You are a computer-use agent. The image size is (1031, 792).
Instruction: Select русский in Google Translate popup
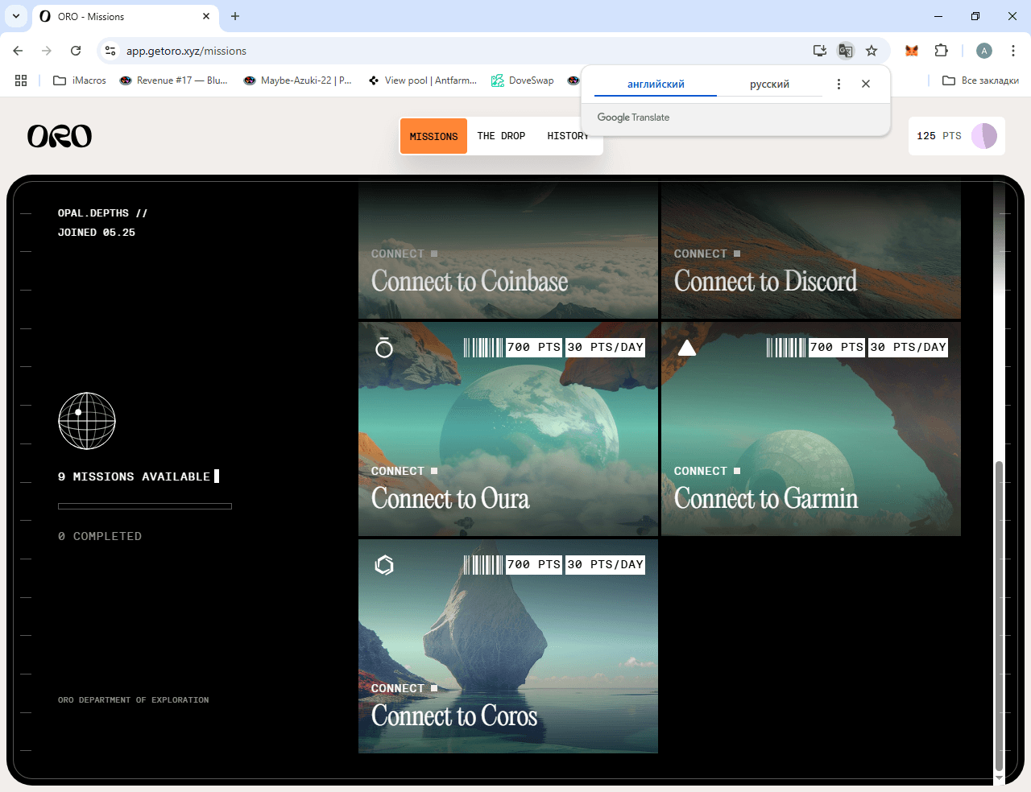tap(769, 84)
